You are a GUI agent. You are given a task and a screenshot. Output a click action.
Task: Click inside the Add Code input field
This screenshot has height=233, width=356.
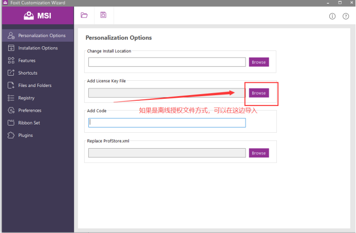click(x=167, y=123)
